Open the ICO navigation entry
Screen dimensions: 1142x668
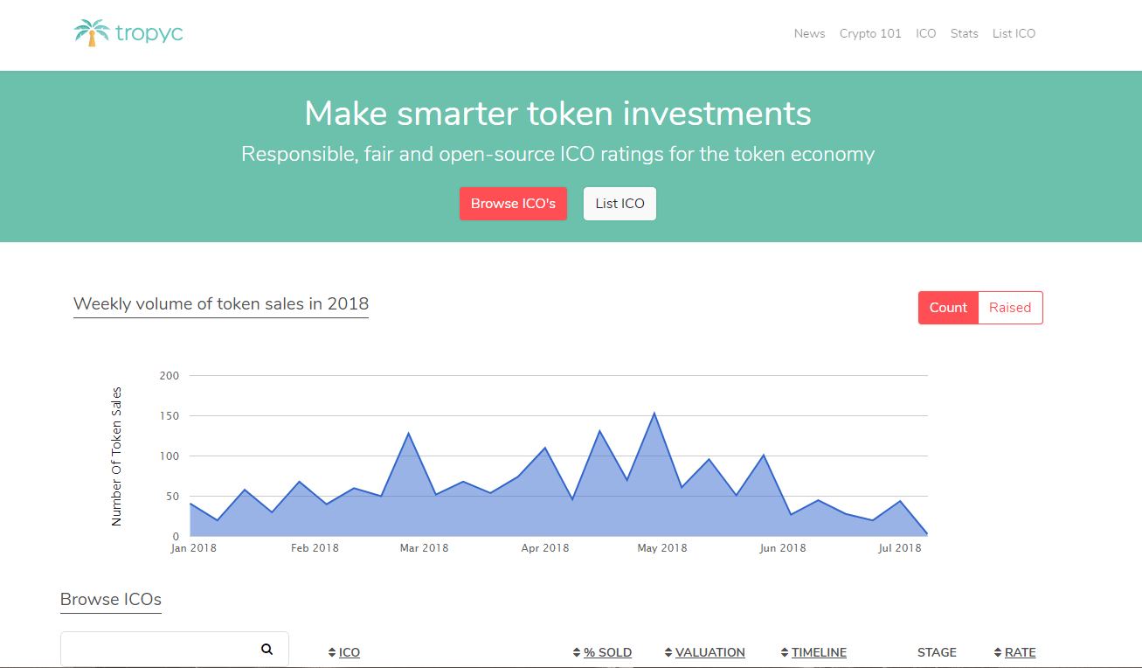926,33
